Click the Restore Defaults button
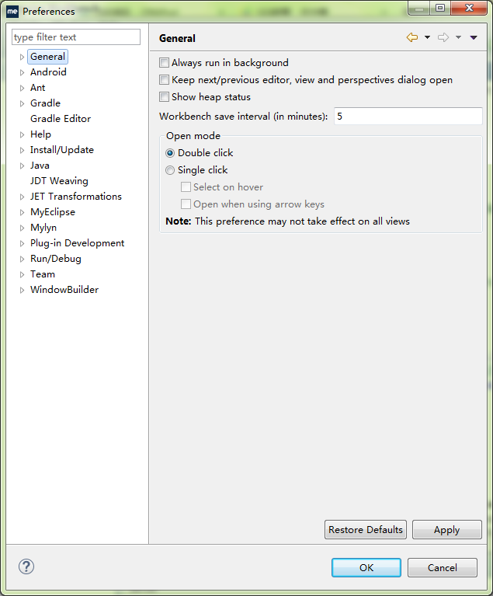This screenshot has width=493, height=596. (x=366, y=529)
